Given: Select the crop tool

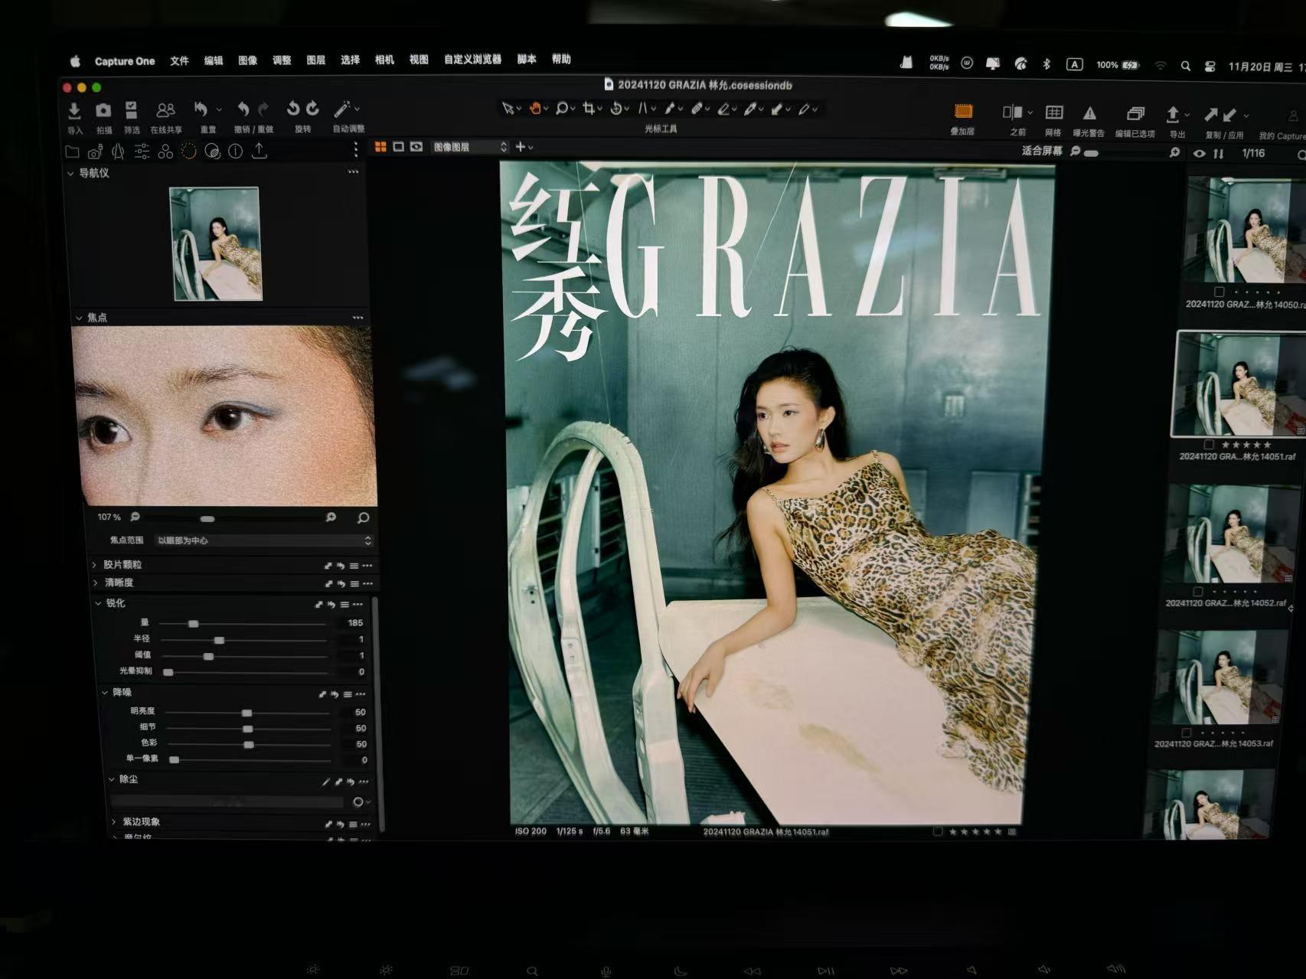Looking at the screenshot, I should coord(589,108).
